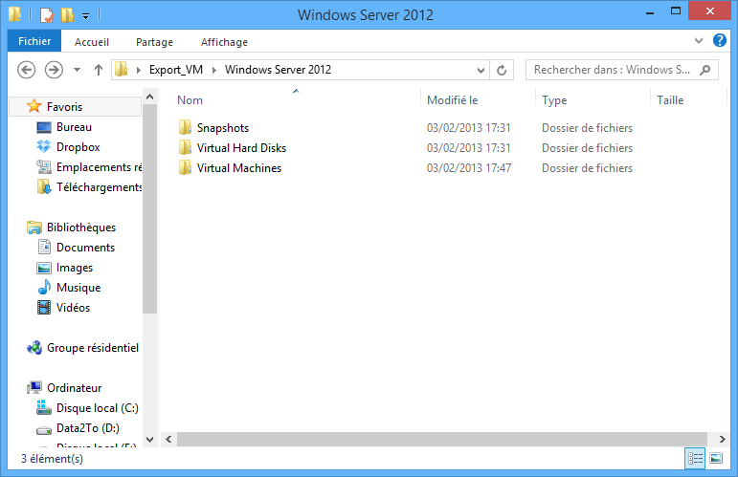Click the Properties quick access icon
Viewport: 738px width, 477px height.
tap(47, 15)
